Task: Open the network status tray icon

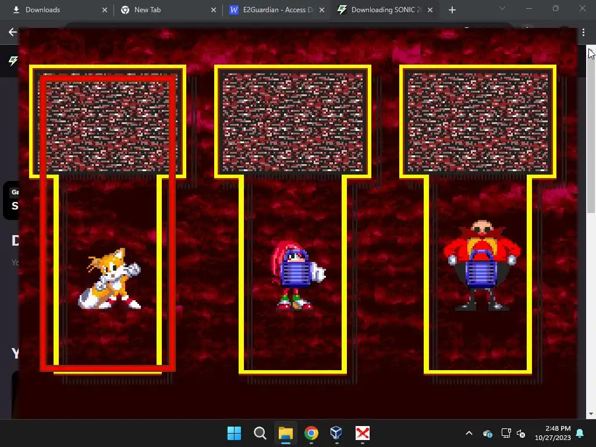Action: click(x=506, y=433)
